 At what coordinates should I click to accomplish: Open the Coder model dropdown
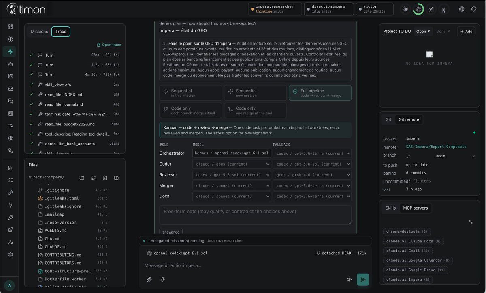coord(231,164)
